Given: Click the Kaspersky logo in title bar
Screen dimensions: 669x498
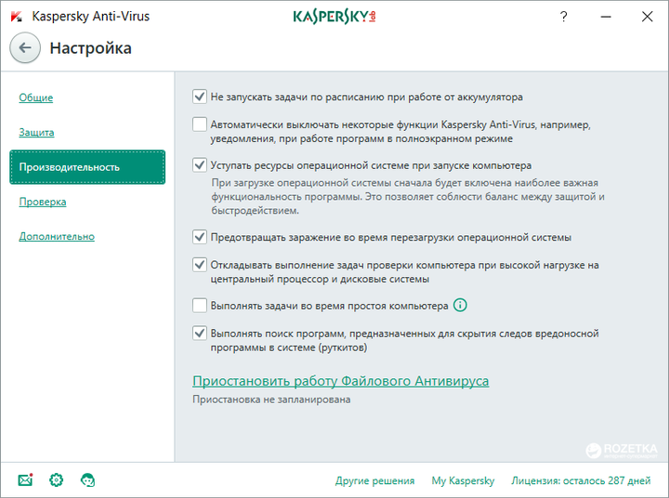Looking at the screenshot, I should point(334,17).
